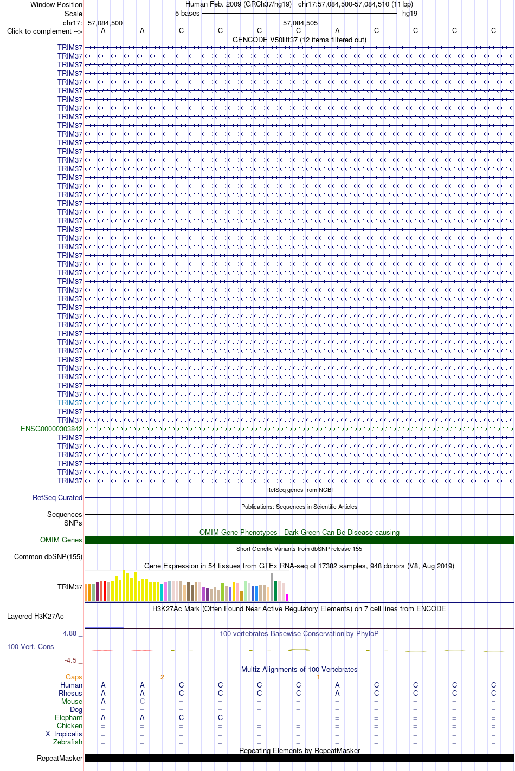Image resolution: width=515 pixels, height=771 pixels.
Task: Click the Rhesus alignment row label
Action: point(70,693)
